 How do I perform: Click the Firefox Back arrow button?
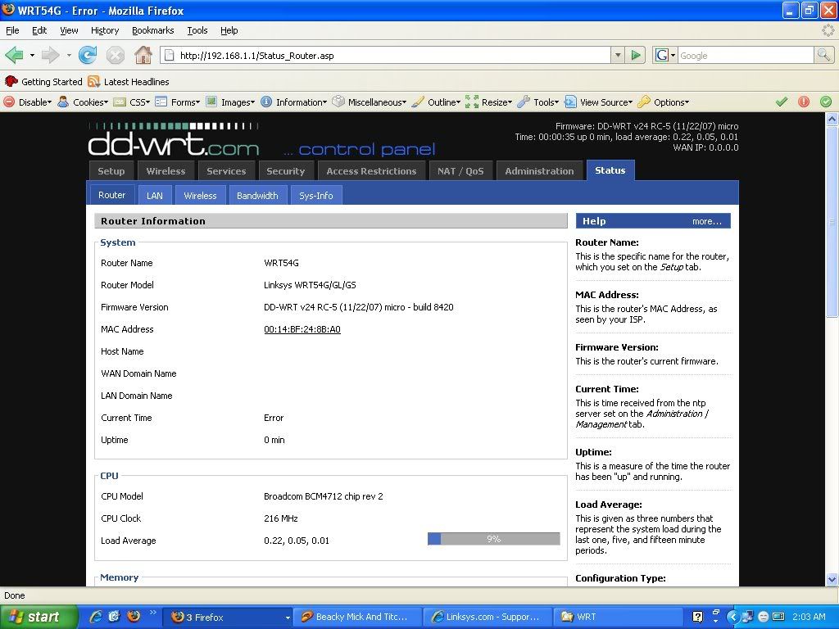click(14, 55)
